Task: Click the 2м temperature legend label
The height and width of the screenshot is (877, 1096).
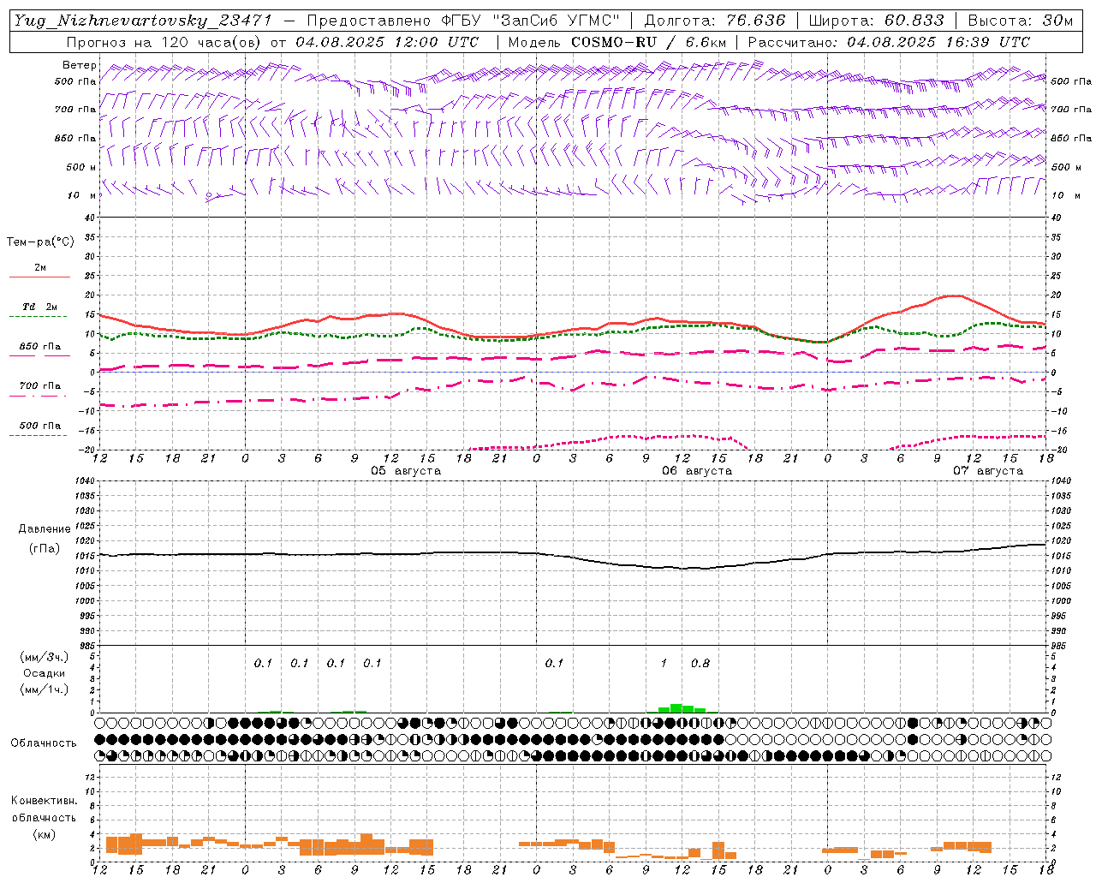Action: point(40,268)
